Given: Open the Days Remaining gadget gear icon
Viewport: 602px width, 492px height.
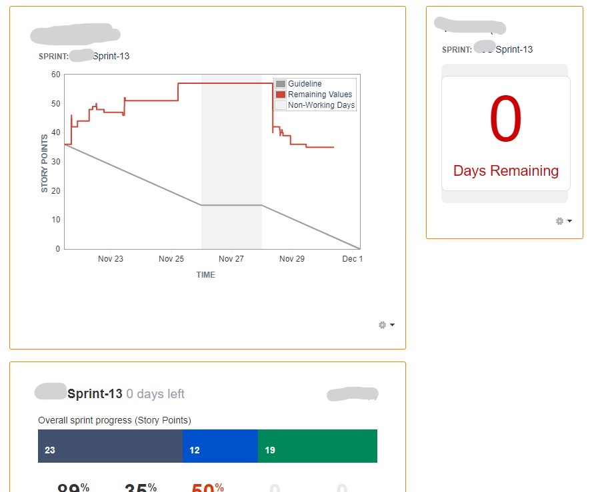Looking at the screenshot, I should pos(559,221).
